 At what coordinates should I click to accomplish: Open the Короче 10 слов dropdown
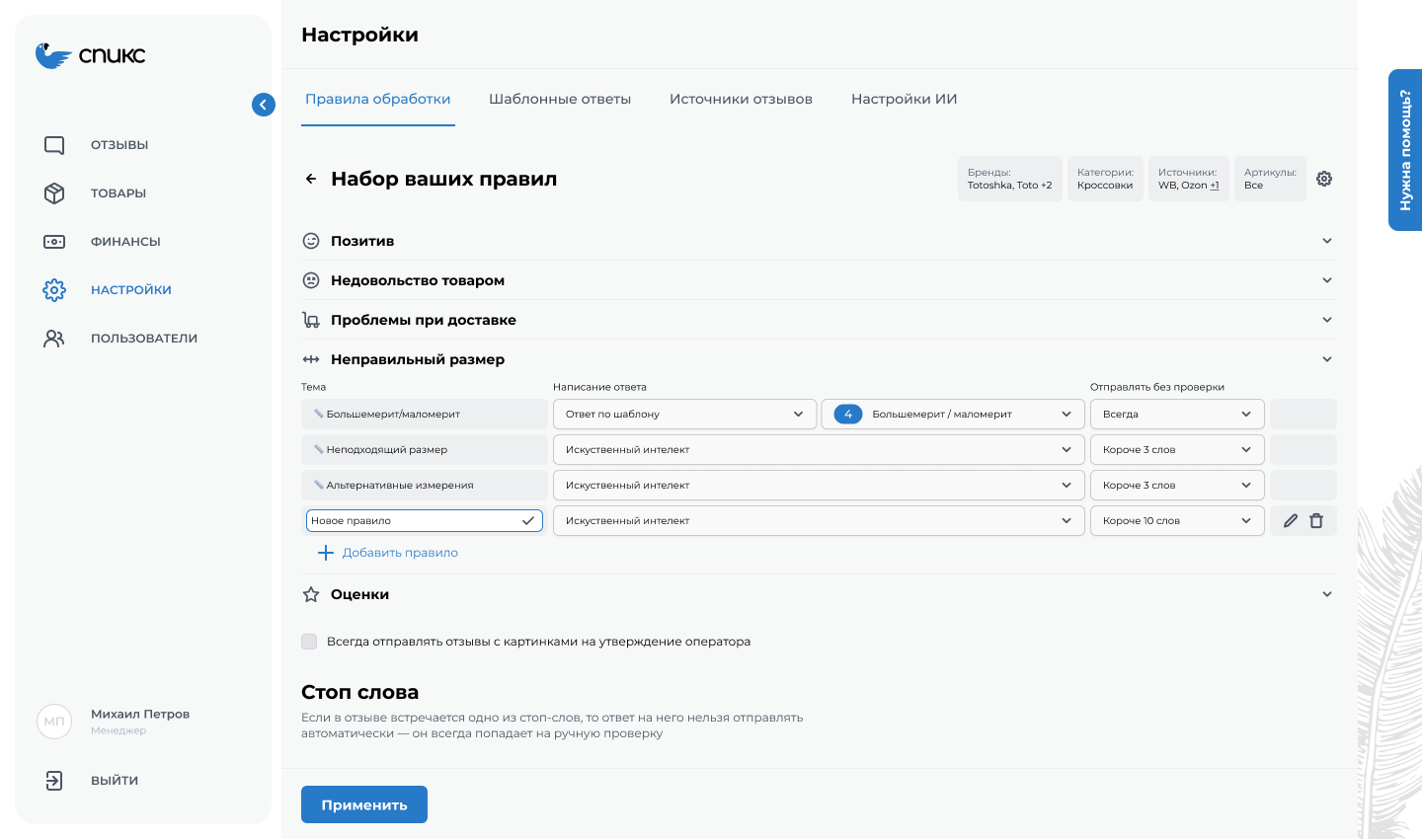click(x=1177, y=520)
